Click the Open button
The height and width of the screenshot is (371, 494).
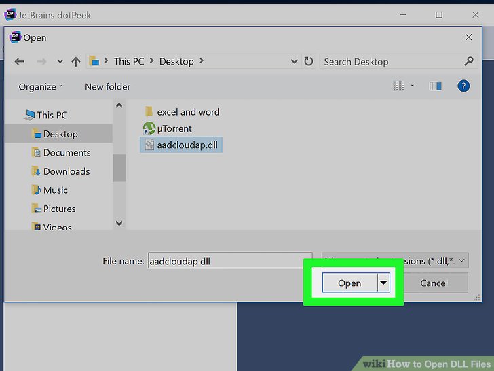coord(349,283)
